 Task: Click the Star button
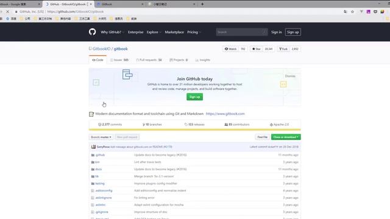pos(256,49)
